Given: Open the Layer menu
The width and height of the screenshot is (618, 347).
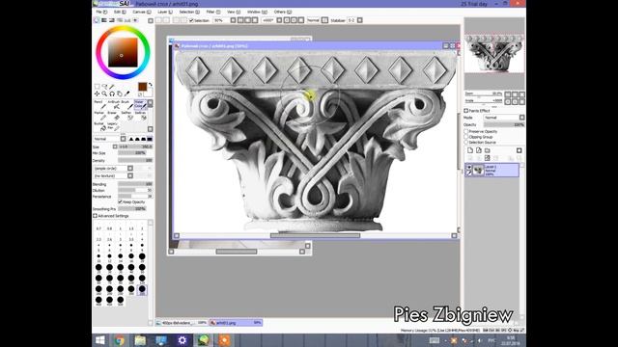Looking at the screenshot, I should (x=165, y=12).
